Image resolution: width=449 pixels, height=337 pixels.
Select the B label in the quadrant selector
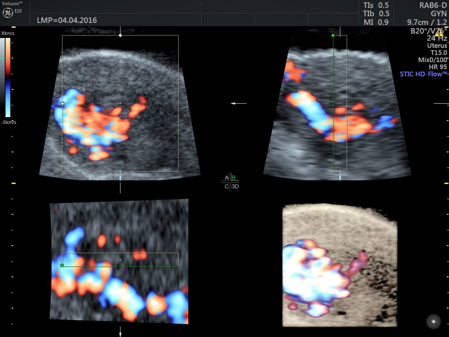[x=233, y=177]
